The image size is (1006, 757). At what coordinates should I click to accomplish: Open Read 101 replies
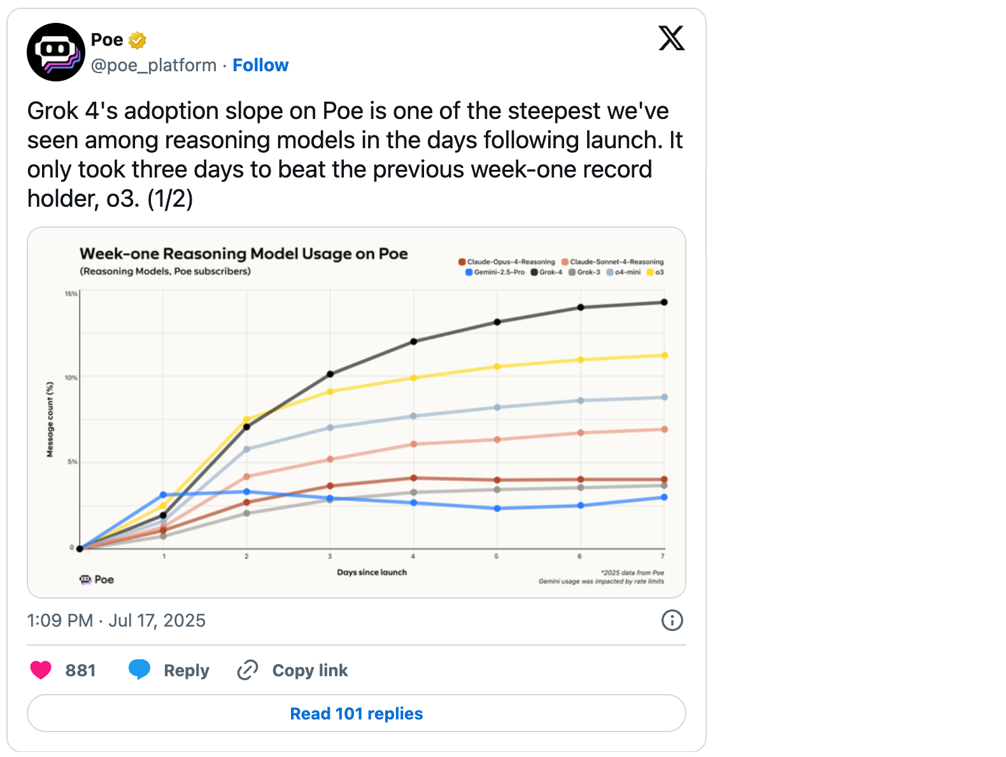pos(356,713)
